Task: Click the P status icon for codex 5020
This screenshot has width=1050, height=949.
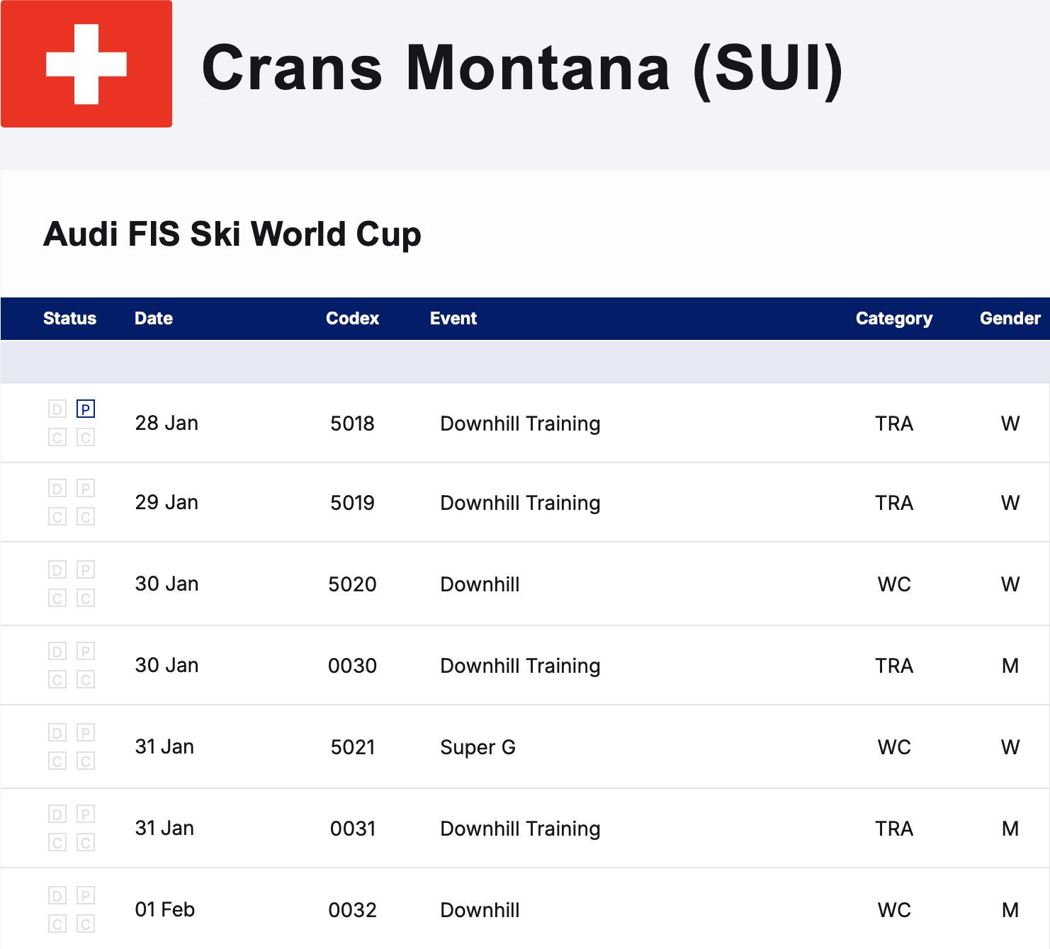Action: coord(86,570)
